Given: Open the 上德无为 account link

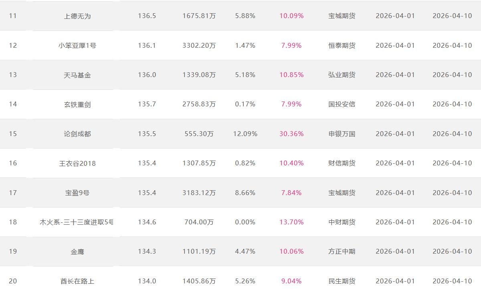Looking at the screenshot, I should click(x=77, y=16).
